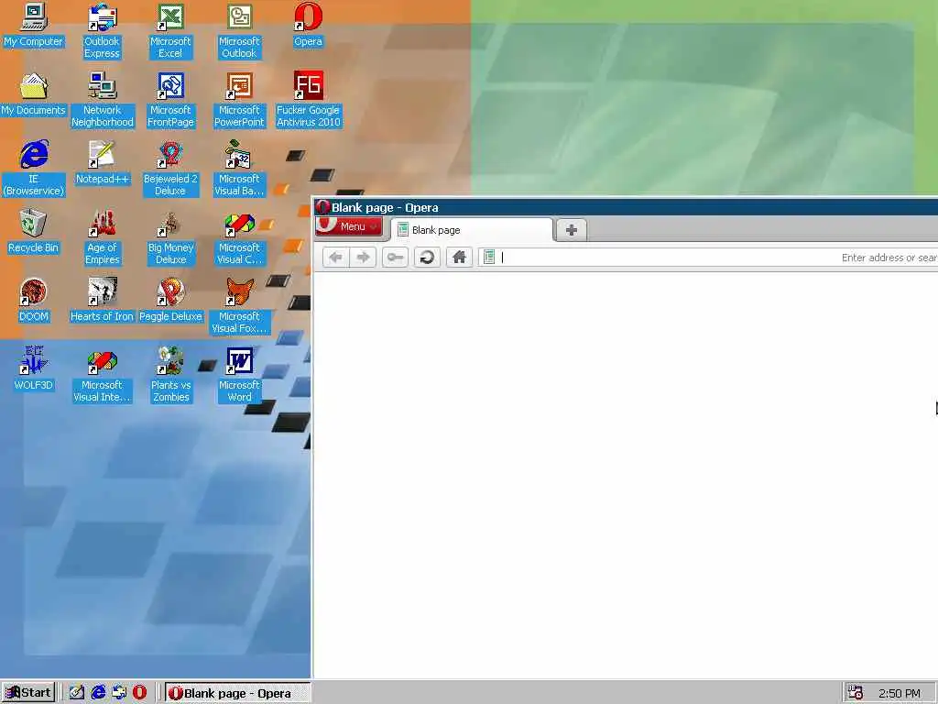Image resolution: width=938 pixels, height=704 pixels.
Task: Select the Microsoft Visual C++ shortcut
Action: click(x=239, y=237)
